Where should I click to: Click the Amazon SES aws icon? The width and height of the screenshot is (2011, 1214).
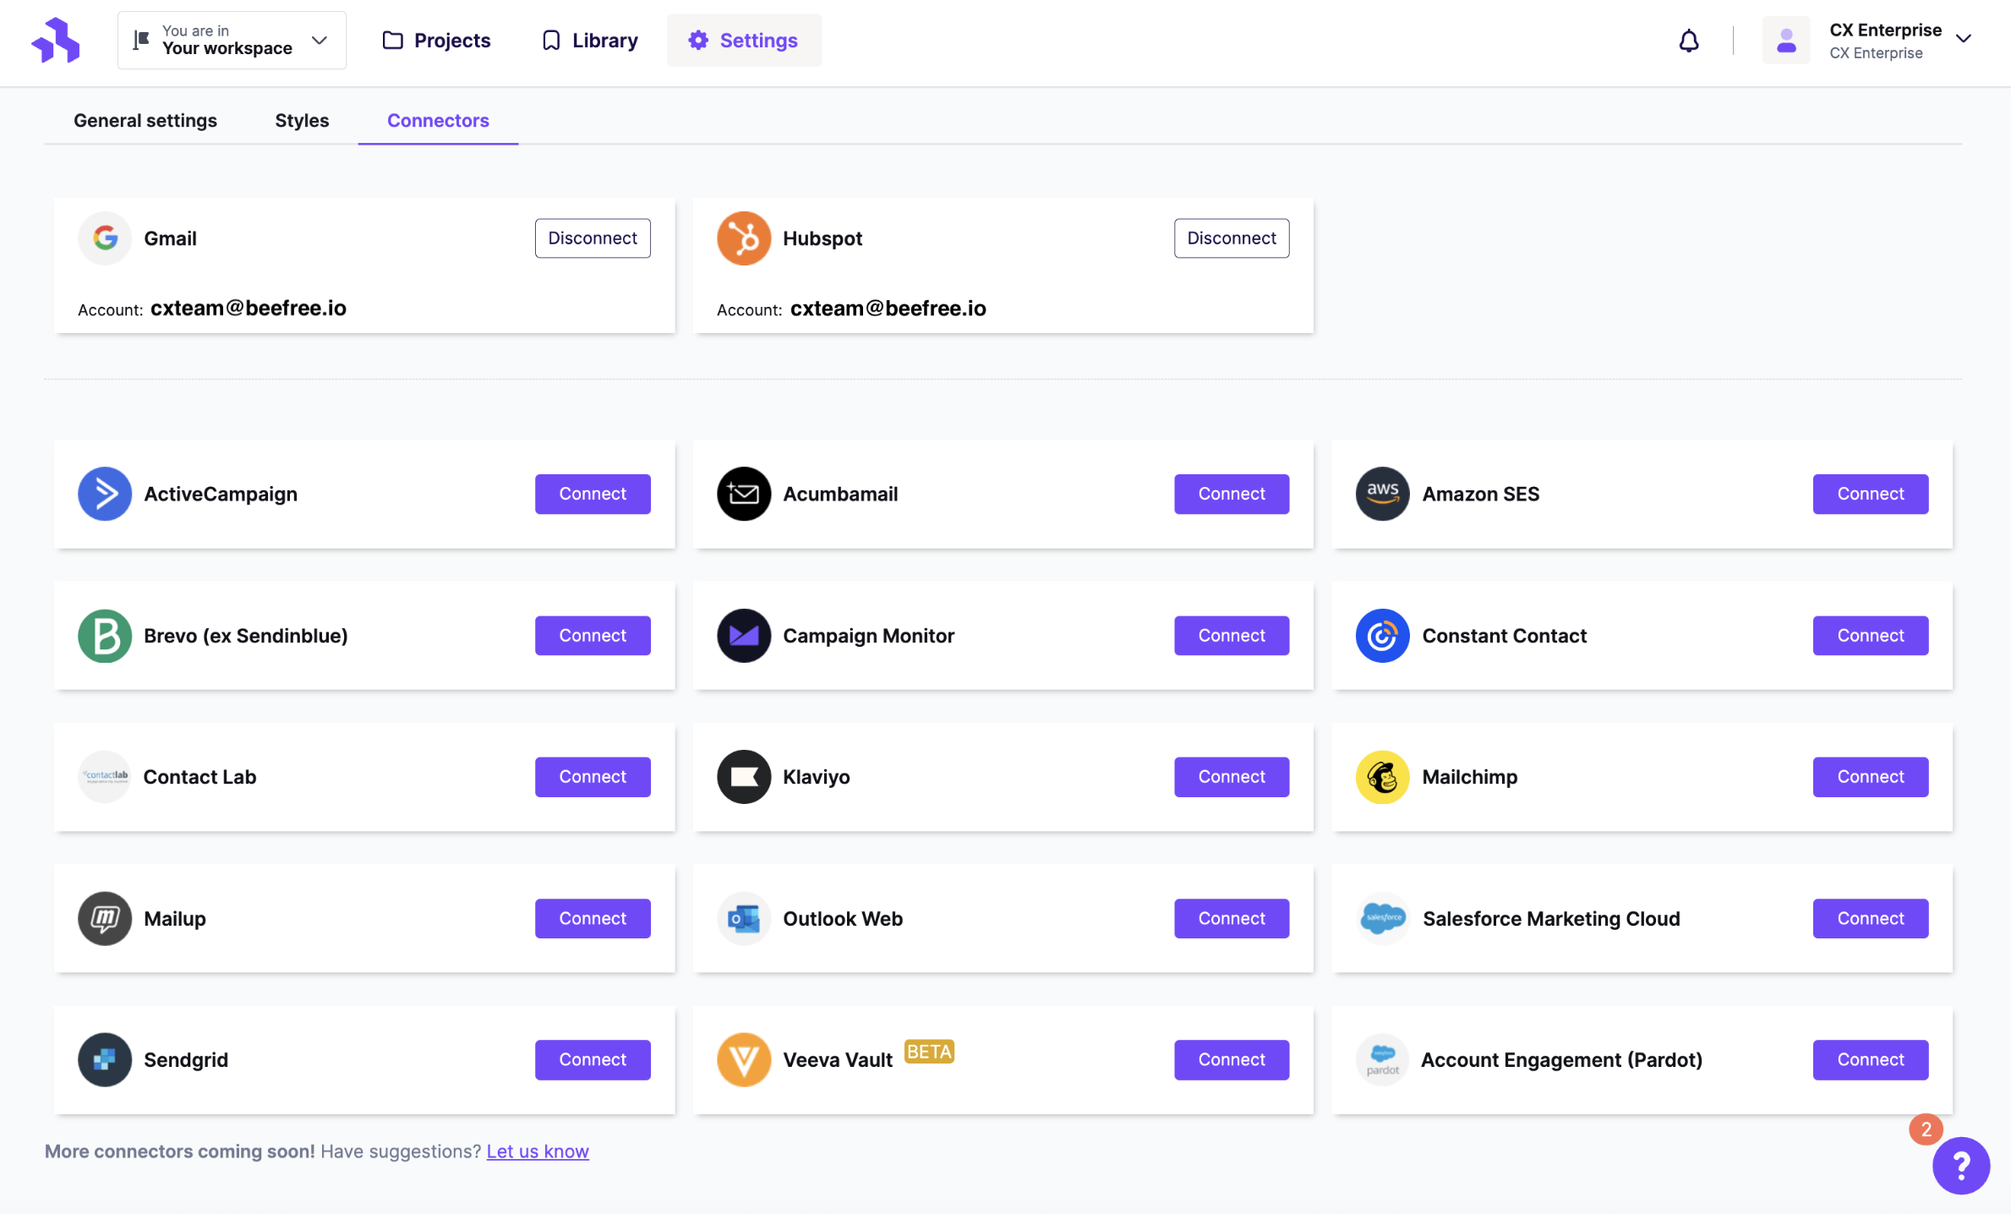tap(1382, 494)
